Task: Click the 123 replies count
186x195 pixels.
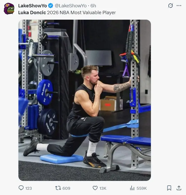Action: 29,188
